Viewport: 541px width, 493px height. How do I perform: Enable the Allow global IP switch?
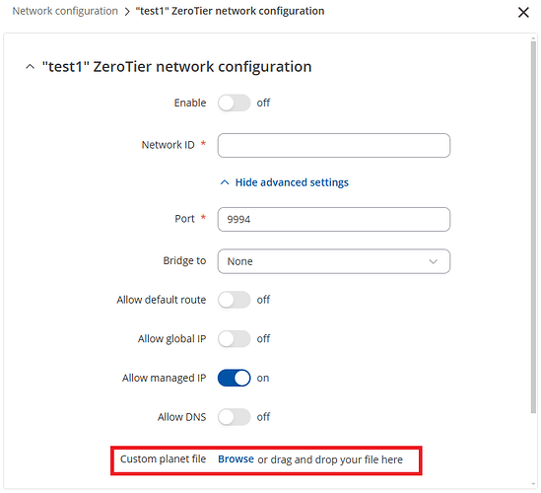coord(234,338)
